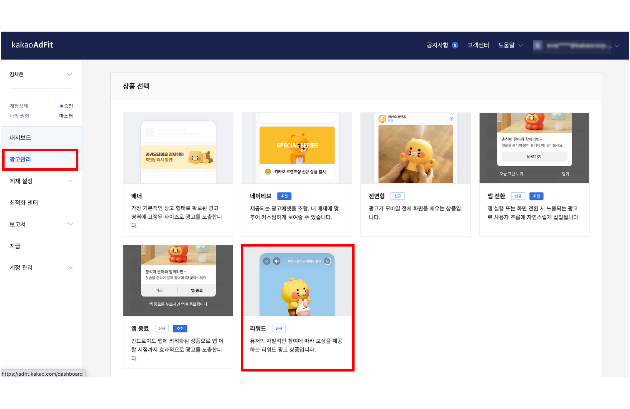Click the 네이티브 product title
This screenshot has height=409, width=630.
(260, 196)
